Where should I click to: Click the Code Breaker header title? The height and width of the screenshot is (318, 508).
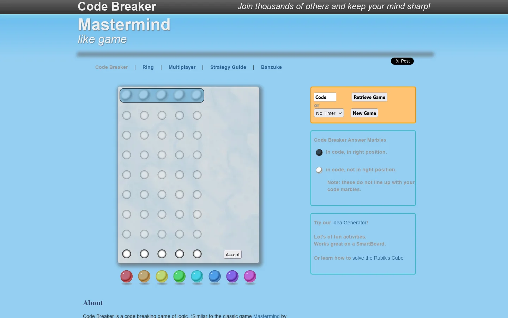coord(117,6)
